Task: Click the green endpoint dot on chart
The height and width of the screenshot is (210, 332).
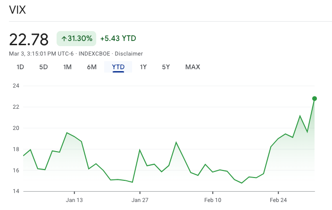Action: 315,98
